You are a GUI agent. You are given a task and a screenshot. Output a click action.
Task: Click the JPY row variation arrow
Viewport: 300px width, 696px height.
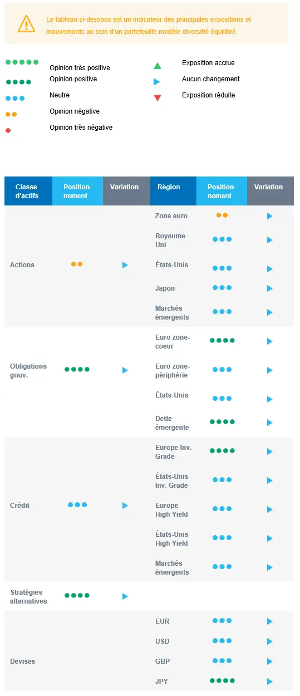pyautogui.click(x=270, y=682)
